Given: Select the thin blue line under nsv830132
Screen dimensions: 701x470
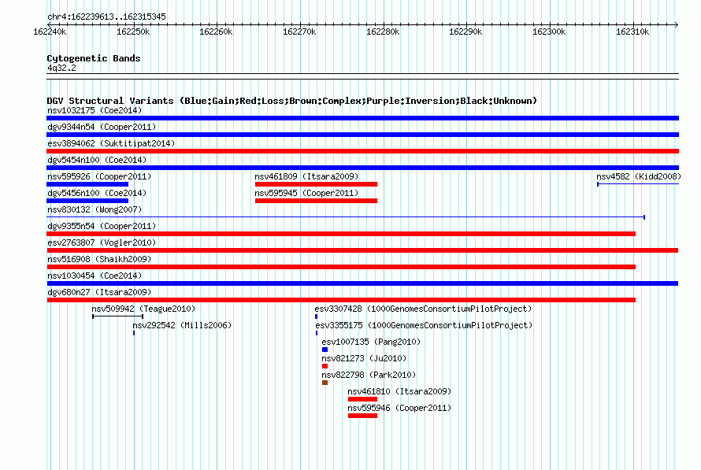Looking at the screenshot, I should coord(346,217).
